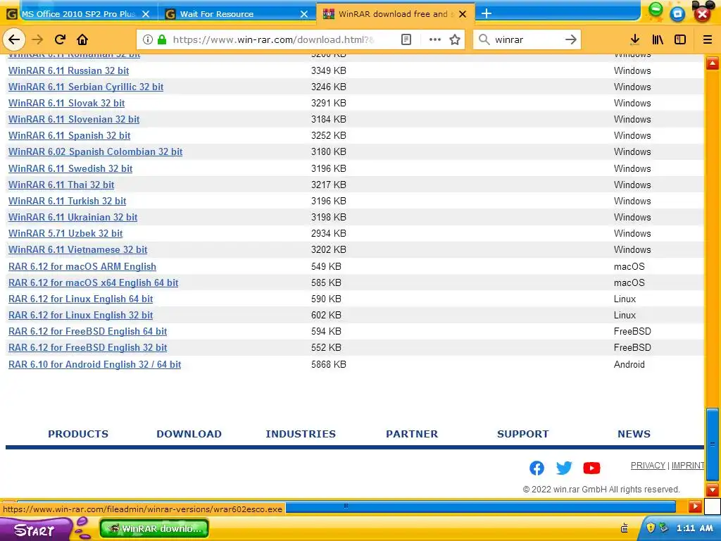Open the NEWS footer menu
721x541 pixels.
[x=634, y=434]
